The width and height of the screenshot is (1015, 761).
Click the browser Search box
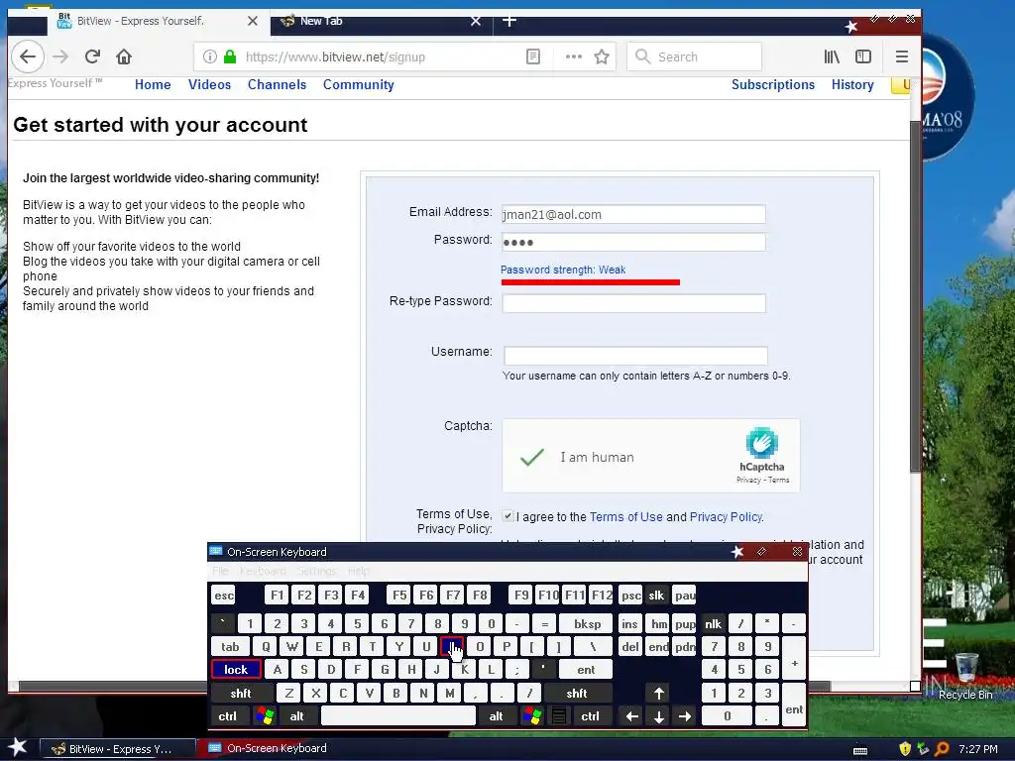point(694,56)
